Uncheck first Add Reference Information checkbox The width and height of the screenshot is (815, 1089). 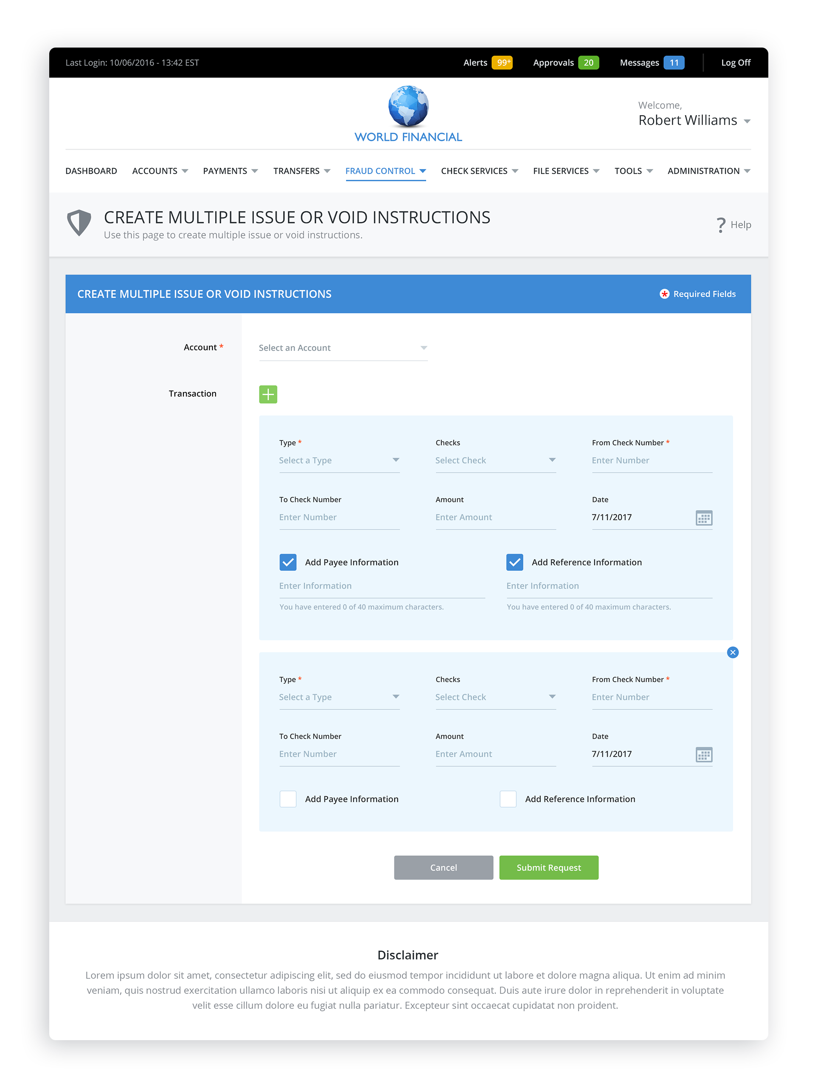tap(514, 562)
